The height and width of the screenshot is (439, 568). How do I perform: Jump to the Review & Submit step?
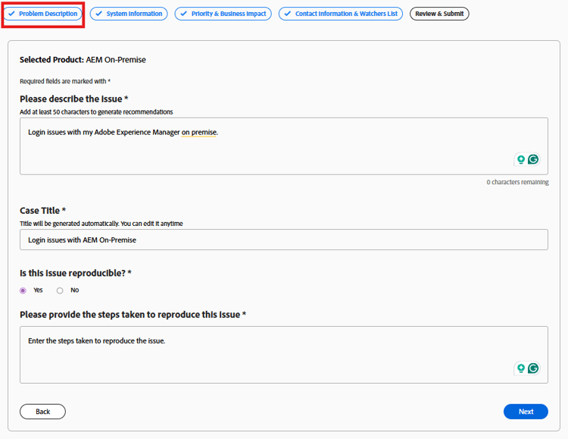(x=439, y=14)
